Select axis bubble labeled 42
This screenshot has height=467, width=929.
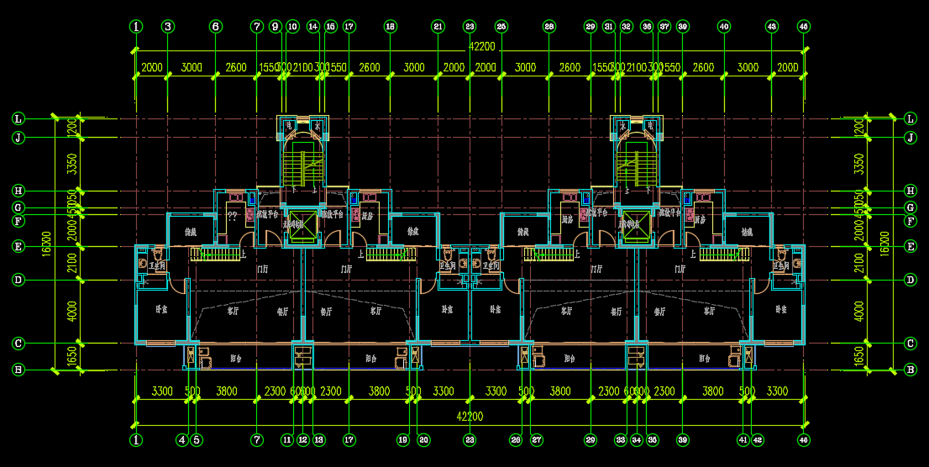[758, 440]
